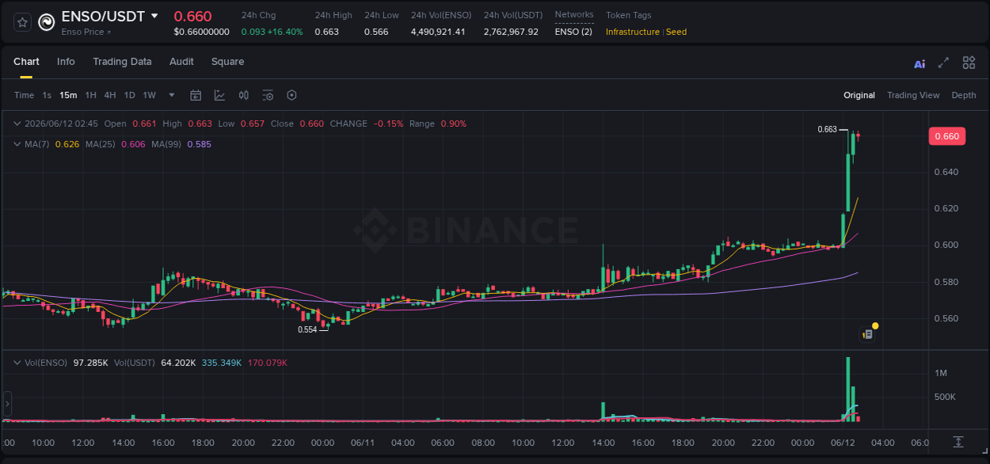Click the 0.663 high price marker
This screenshot has width=990, height=464.
coord(828,129)
